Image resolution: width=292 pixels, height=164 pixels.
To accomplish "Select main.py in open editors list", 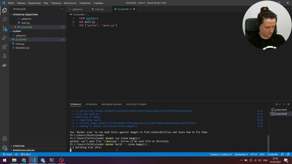I will (x=26, y=23).
